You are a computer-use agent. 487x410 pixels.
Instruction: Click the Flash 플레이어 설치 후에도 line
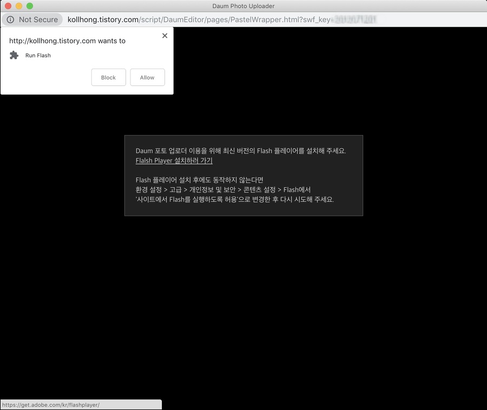(199, 180)
